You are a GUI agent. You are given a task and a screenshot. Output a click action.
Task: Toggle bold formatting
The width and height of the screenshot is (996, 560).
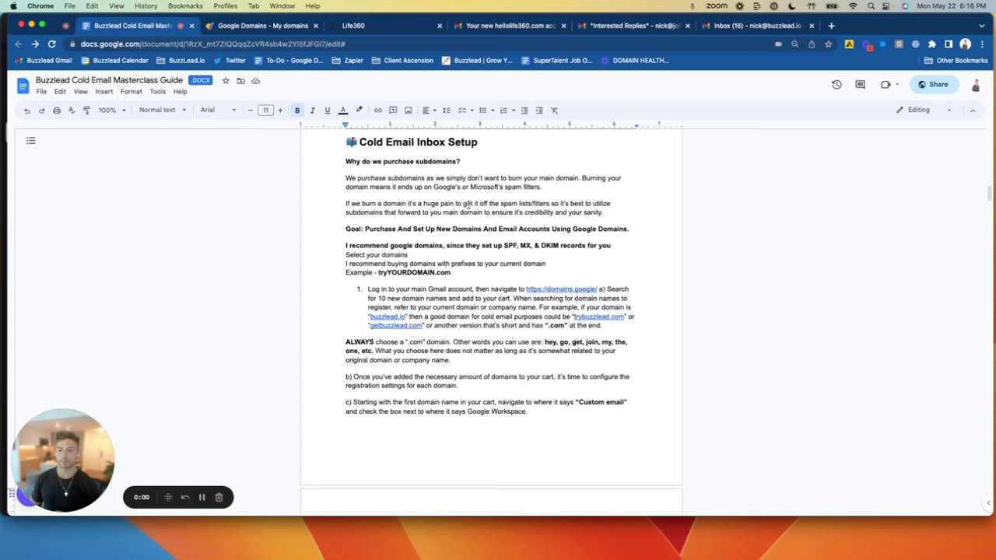(x=297, y=110)
